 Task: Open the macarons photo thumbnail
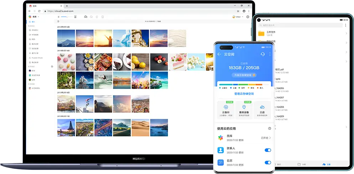[66, 62]
